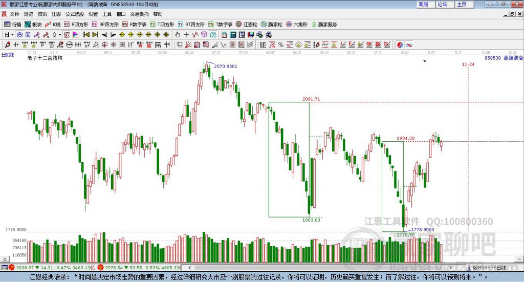Open the T数字表 number table
The width and height of the screenshot is (524, 282).
tap(220, 25)
